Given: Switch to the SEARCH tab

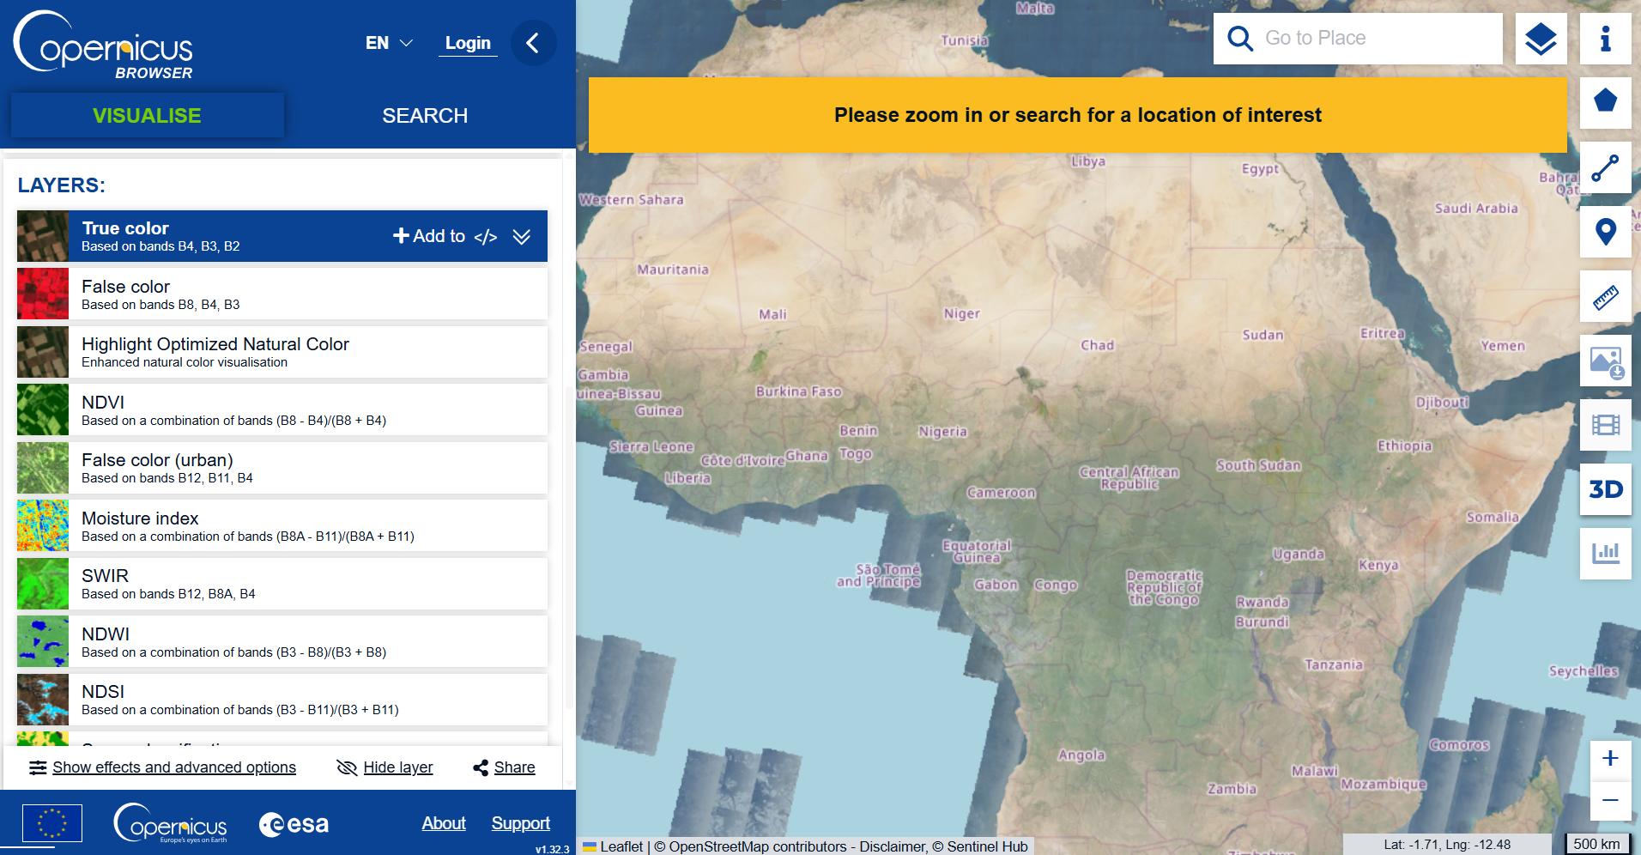Looking at the screenshot, I should [425, 116].
